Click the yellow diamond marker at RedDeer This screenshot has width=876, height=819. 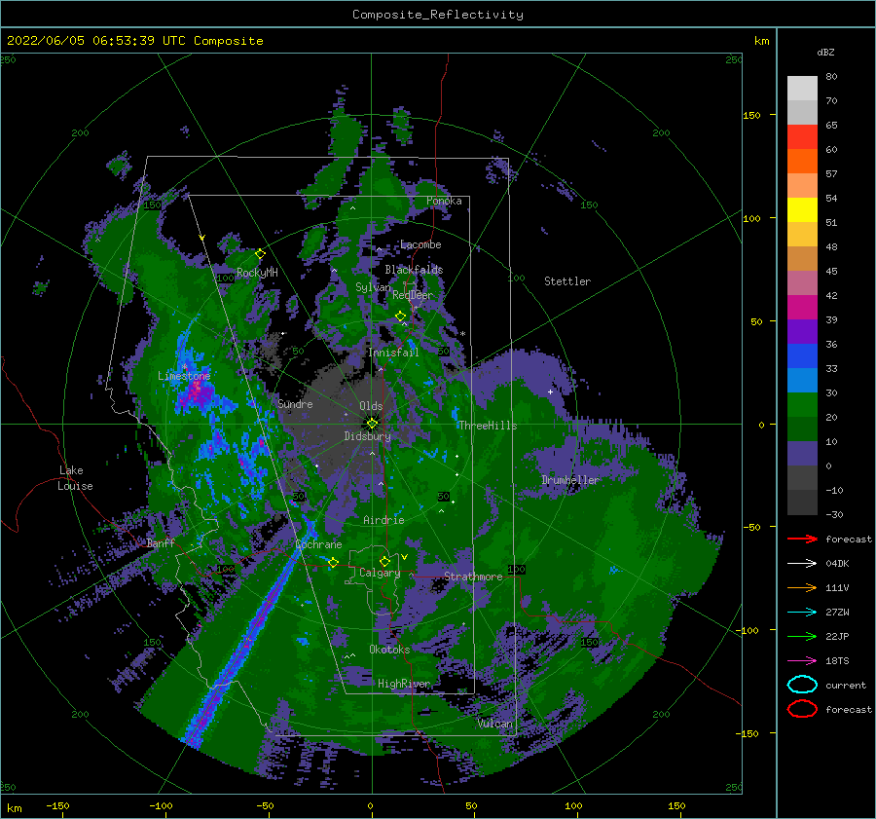(400, 316)
